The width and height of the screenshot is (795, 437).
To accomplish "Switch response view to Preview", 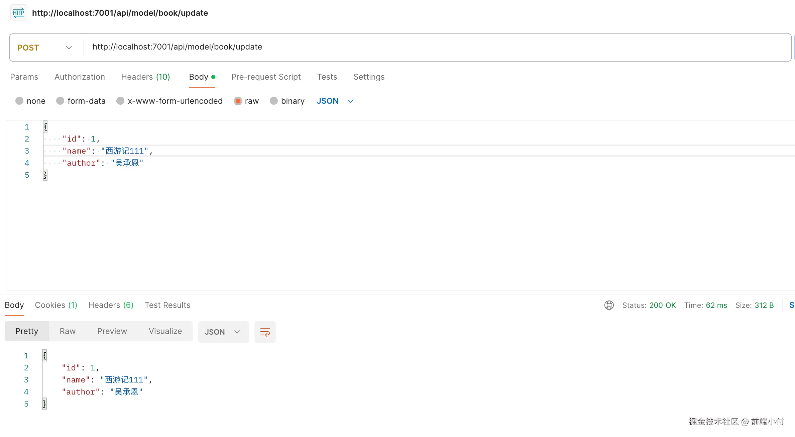I will (112, 331).
